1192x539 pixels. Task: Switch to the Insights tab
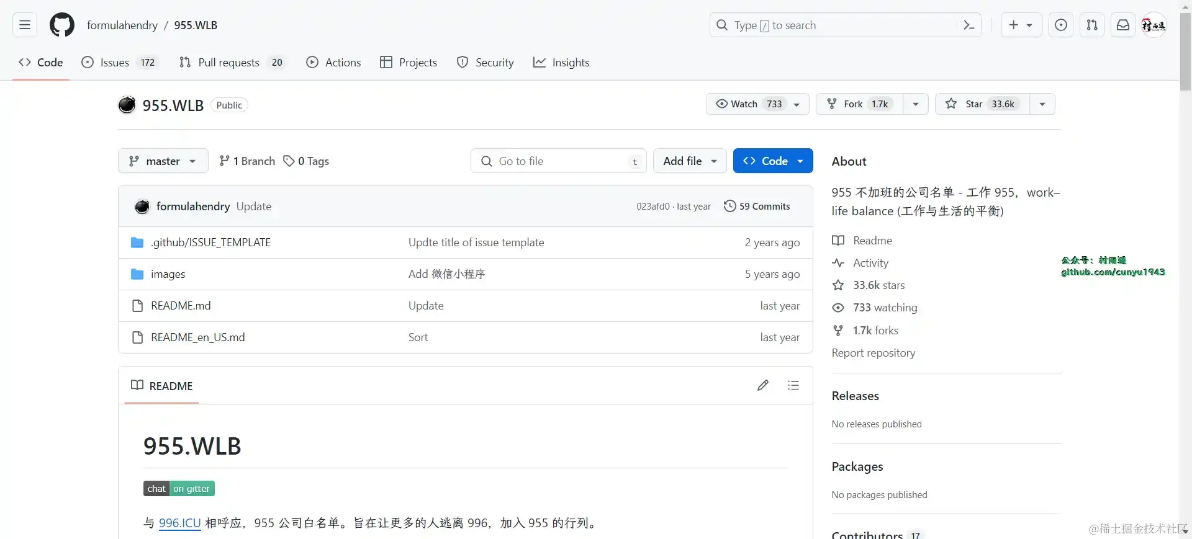click(561, 62)
